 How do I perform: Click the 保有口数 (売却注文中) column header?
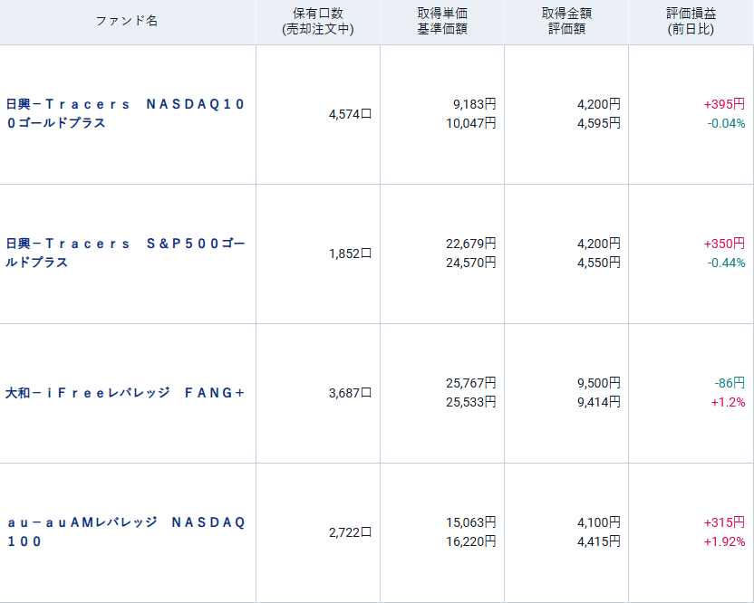318,21
